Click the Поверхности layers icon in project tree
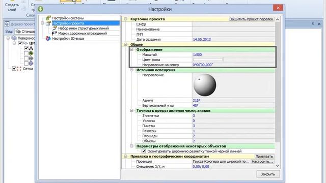 click(14, 38)
